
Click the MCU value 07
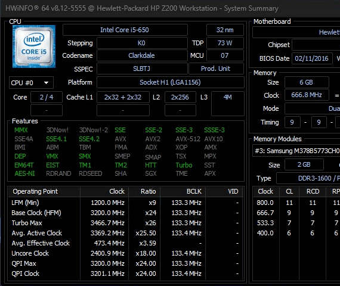(x=225, y=55)
